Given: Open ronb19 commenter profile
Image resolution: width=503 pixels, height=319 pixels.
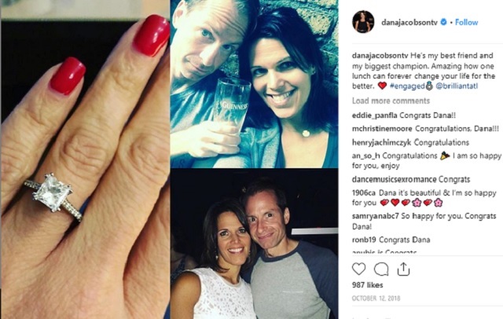Looking at the screenshot, I should point(364,240).
